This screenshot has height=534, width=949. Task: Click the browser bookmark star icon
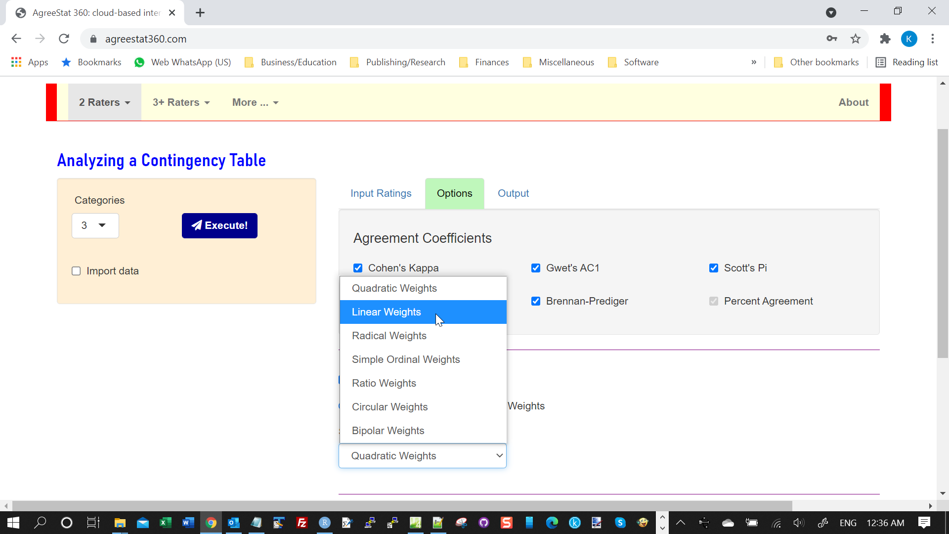[855, 39]
